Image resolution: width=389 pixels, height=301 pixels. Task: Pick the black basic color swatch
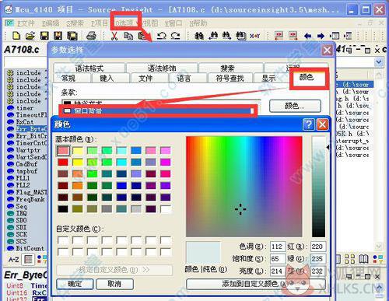tap(63, 209)
